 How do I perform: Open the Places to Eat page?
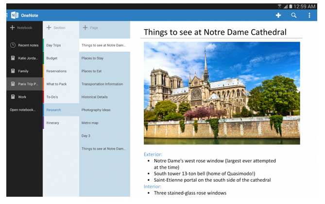coord(91,71)
